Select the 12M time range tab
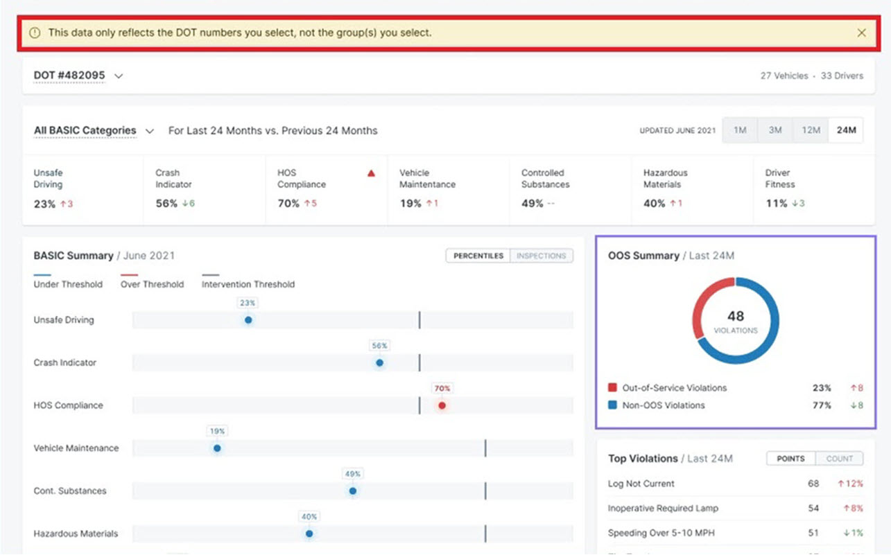Image resolution: width=891 pixels, height=555 pixels. 811,130
